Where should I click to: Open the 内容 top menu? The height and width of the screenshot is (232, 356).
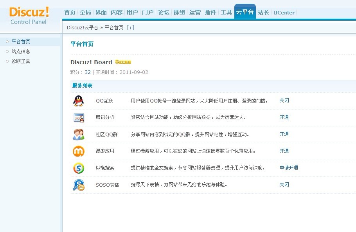pyautogui.click(x=117, y=12)
